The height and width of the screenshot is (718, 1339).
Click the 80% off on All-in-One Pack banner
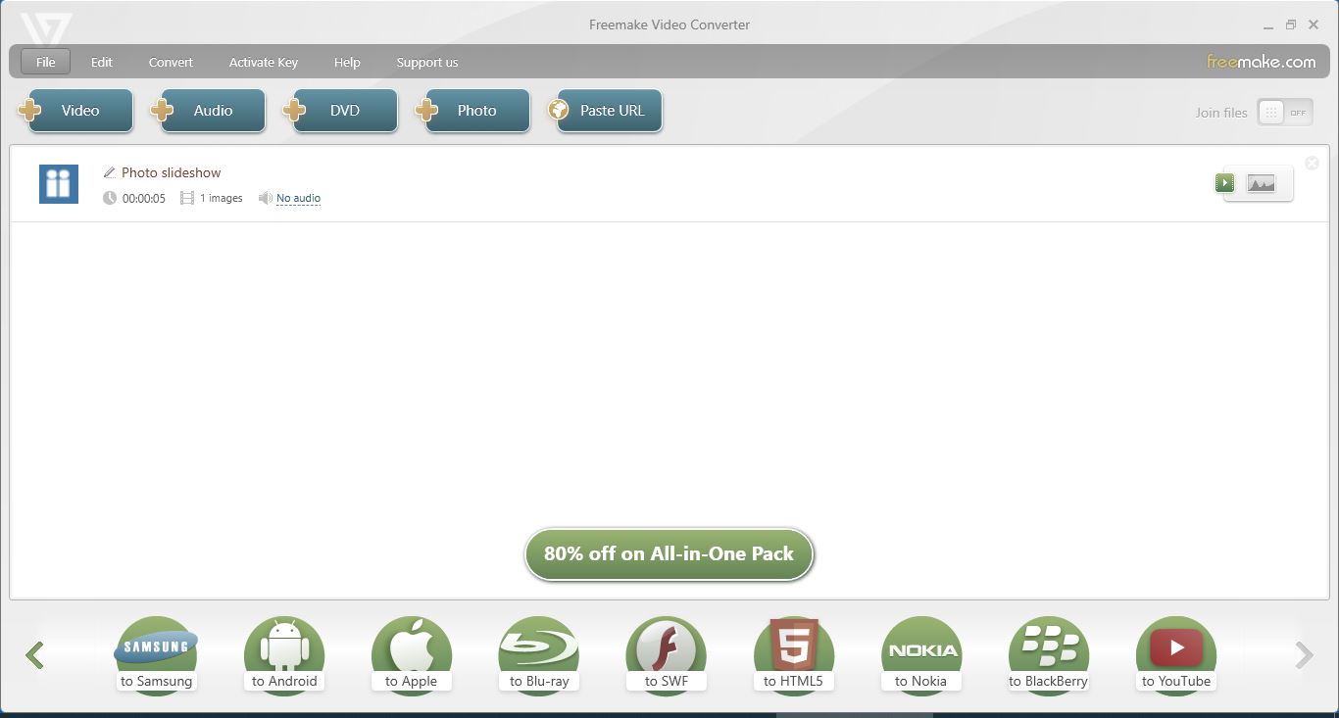669,554
